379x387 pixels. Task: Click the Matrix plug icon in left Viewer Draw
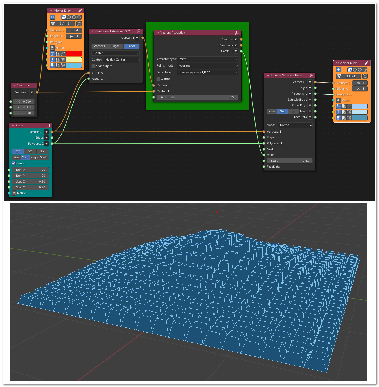pos(52,48)
